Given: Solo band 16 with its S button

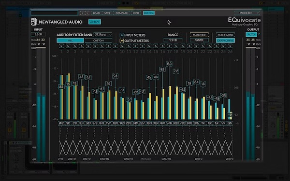Looking at the screenshot, I should (162, 46).
